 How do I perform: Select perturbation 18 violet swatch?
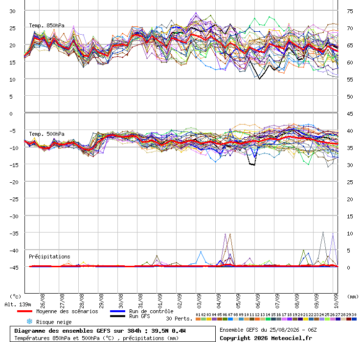click(x=290, y=319)
